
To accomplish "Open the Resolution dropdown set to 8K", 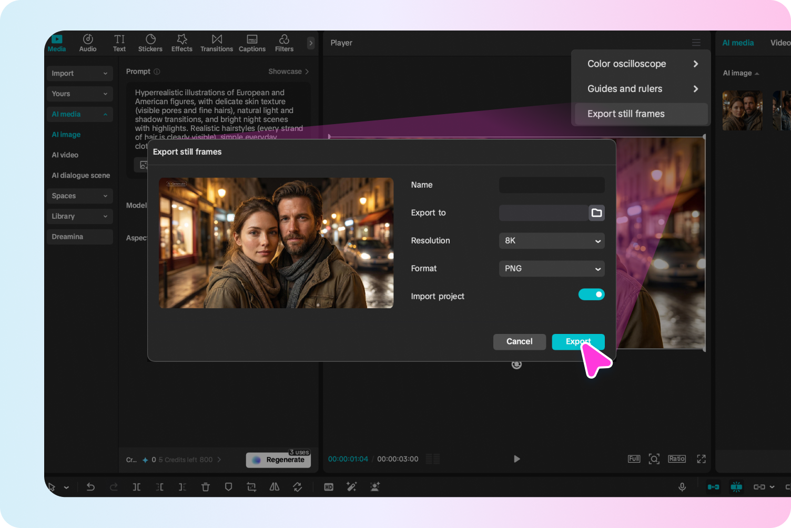I will point(551,240).
